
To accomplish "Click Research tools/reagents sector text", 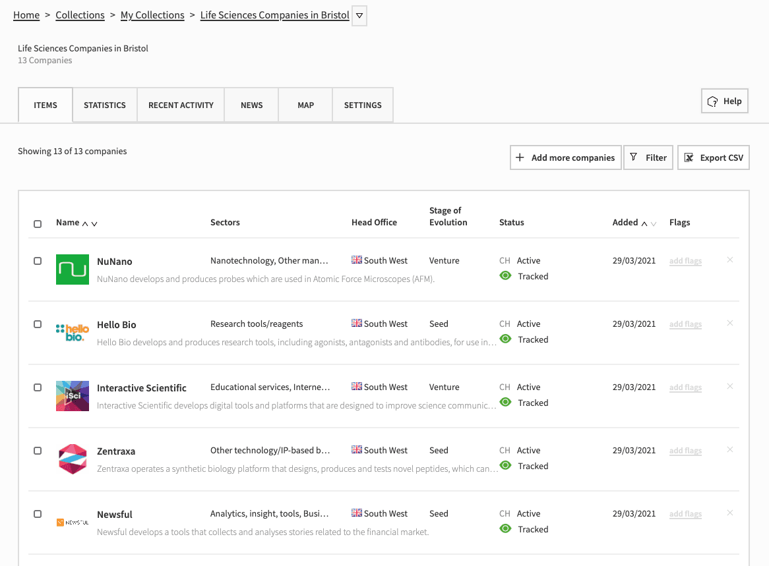I will [x=257, y=324].
